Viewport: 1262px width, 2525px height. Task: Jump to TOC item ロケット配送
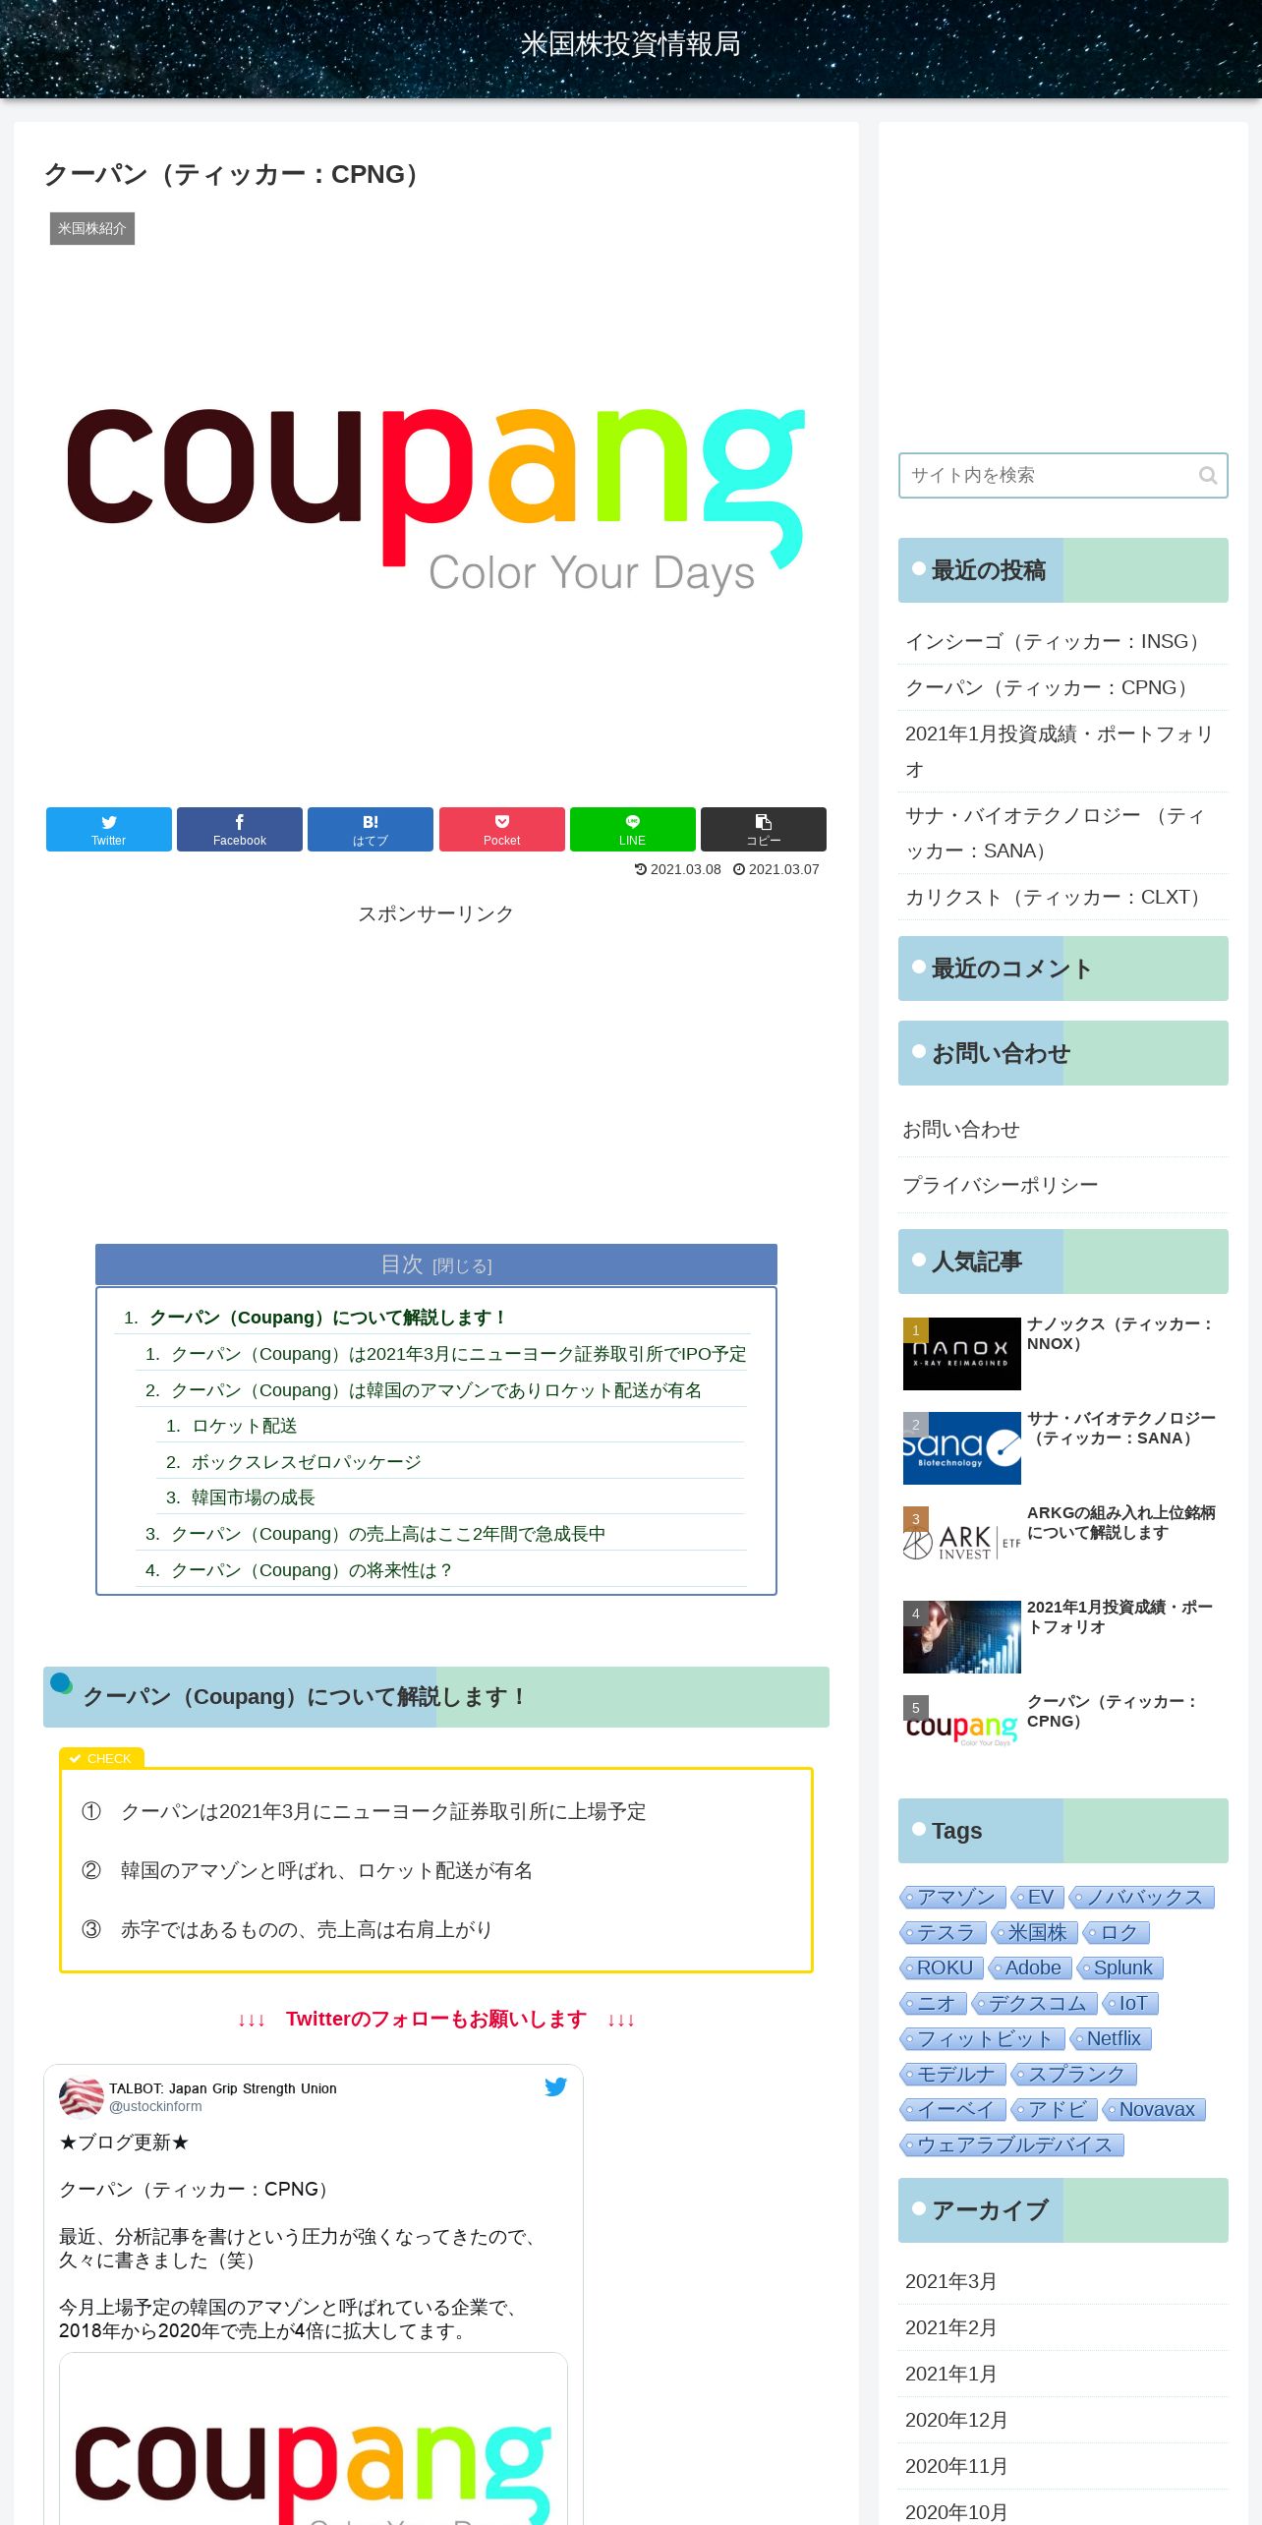point(245,1426)
